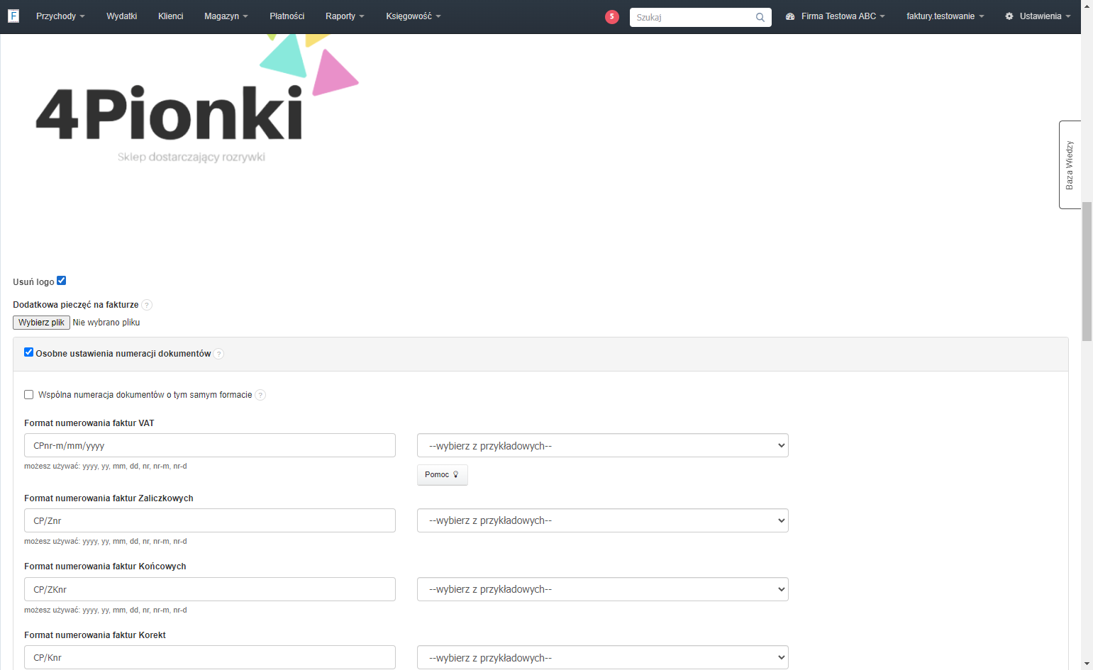The width and height of the screenshot is (1093, 670).
Task: Open the Magazyn menu
Action: [x=226, y=16]
